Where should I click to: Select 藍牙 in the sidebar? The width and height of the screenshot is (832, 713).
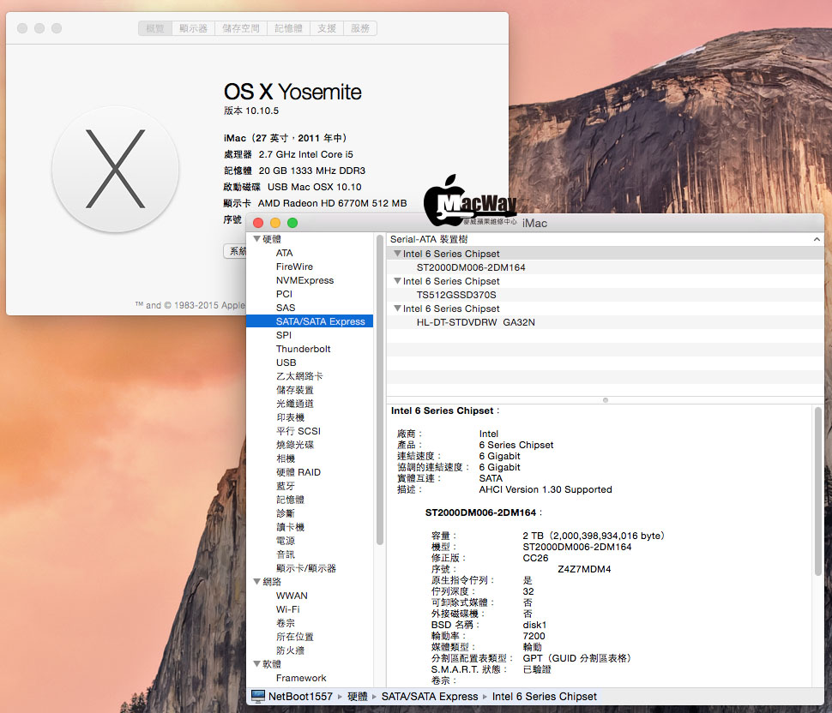[286, 486]
